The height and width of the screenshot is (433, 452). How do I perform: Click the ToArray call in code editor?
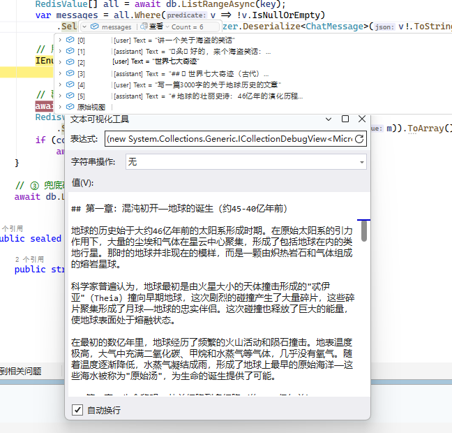coord(425,129)
